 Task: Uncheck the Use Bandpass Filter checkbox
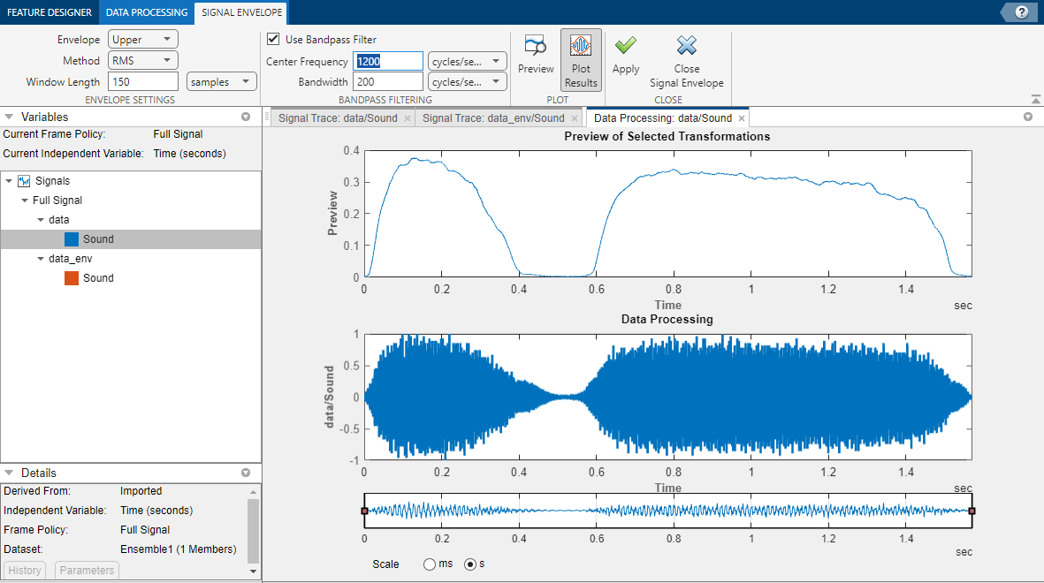pyautogui.click(x=273, y=39)
